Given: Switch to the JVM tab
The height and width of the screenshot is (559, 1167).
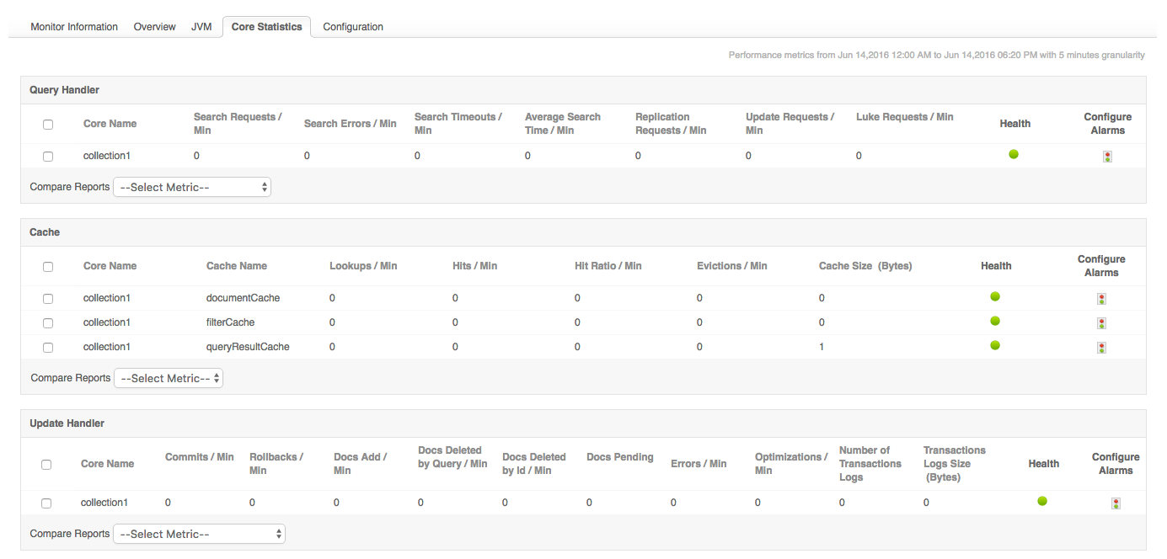Looking at the screenshot, I should [x=201, y=27].
